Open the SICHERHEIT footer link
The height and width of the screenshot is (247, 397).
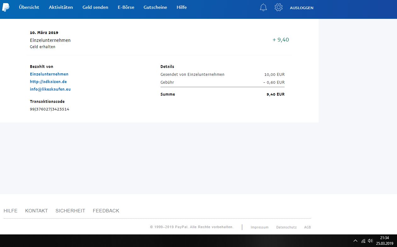[x=70, y=211]
